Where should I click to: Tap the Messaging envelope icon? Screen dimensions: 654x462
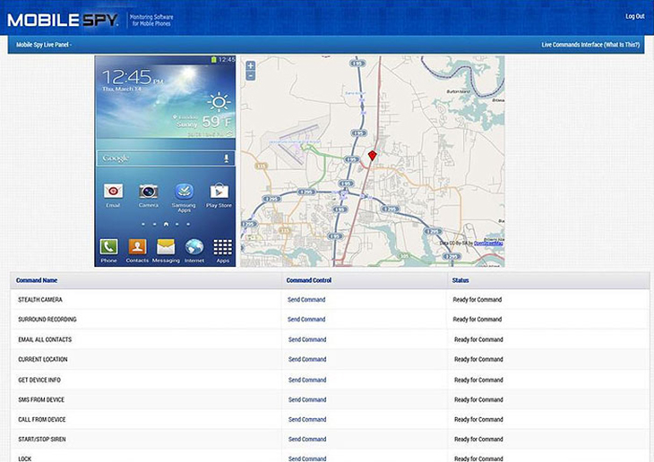click(x=166, y=247)
